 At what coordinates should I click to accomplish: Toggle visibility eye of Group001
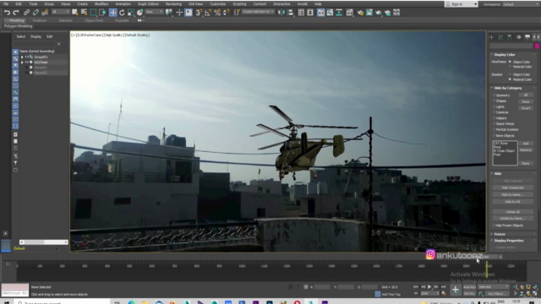click(26, 57)
